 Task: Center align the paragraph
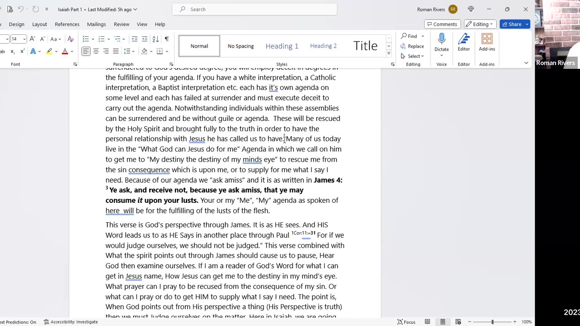pyautogui.click(x=96, y=52)
